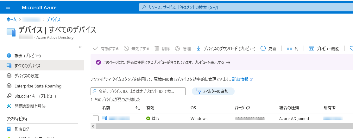The width and height of the screenshot is (353, 138).
Task: Focus the resource search box
Action: (246, 7)
